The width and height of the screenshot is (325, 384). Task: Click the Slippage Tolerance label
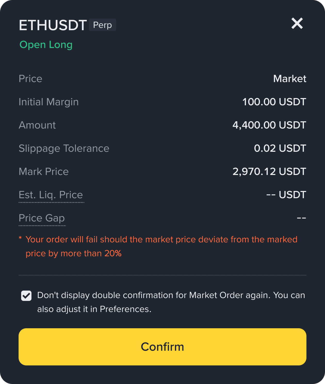[x=64, y=148]
